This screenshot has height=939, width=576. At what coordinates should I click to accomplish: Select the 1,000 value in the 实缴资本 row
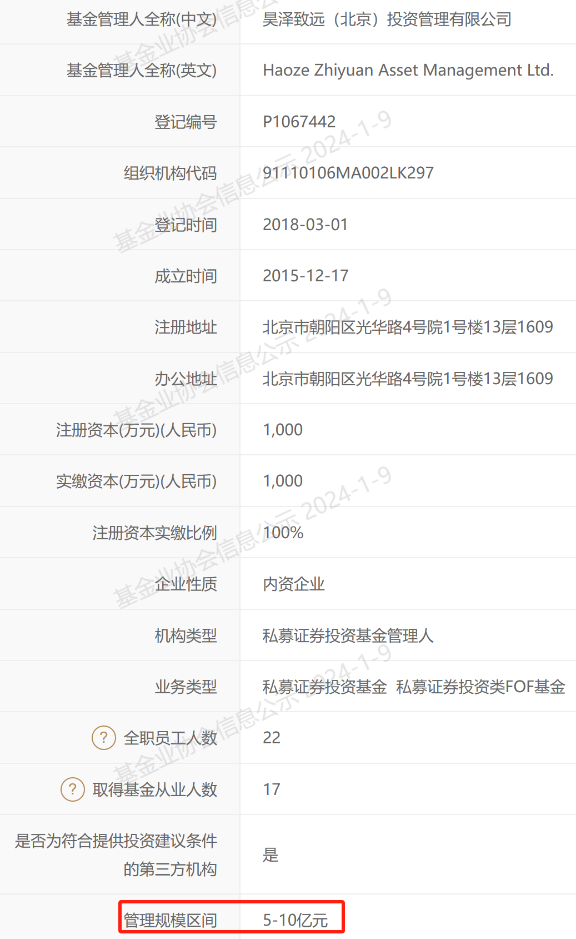[x=283, y=481]
